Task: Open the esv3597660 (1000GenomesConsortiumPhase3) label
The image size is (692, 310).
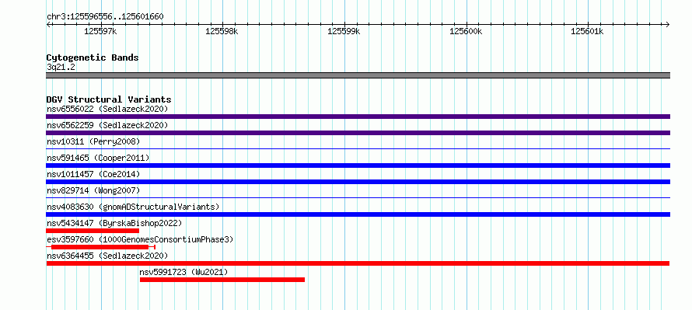Action: 140,239
